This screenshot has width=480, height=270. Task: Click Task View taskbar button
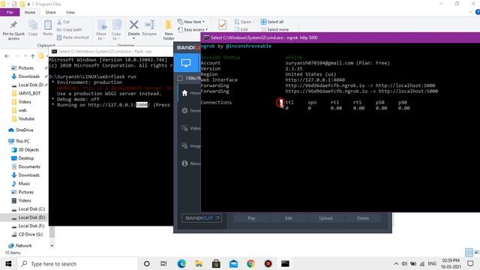(163, 263)
